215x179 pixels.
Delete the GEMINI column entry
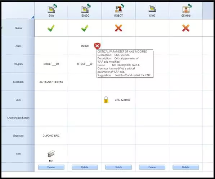point(186,167)
